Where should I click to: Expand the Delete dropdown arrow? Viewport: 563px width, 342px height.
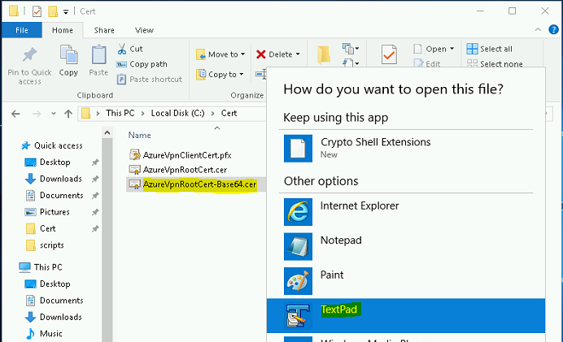coord(298,54)
